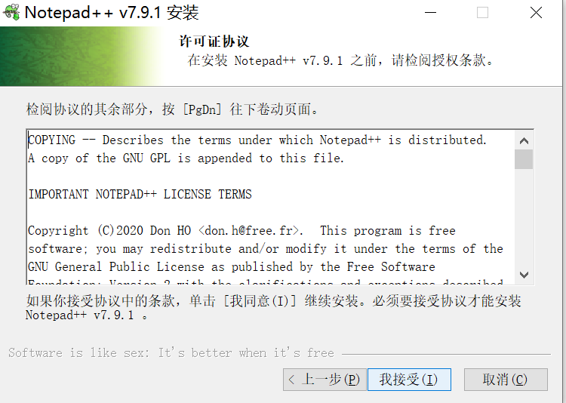Close the Notepad++ installer window
Viewport: 566px width, 403px height.
tap(536, 13)
